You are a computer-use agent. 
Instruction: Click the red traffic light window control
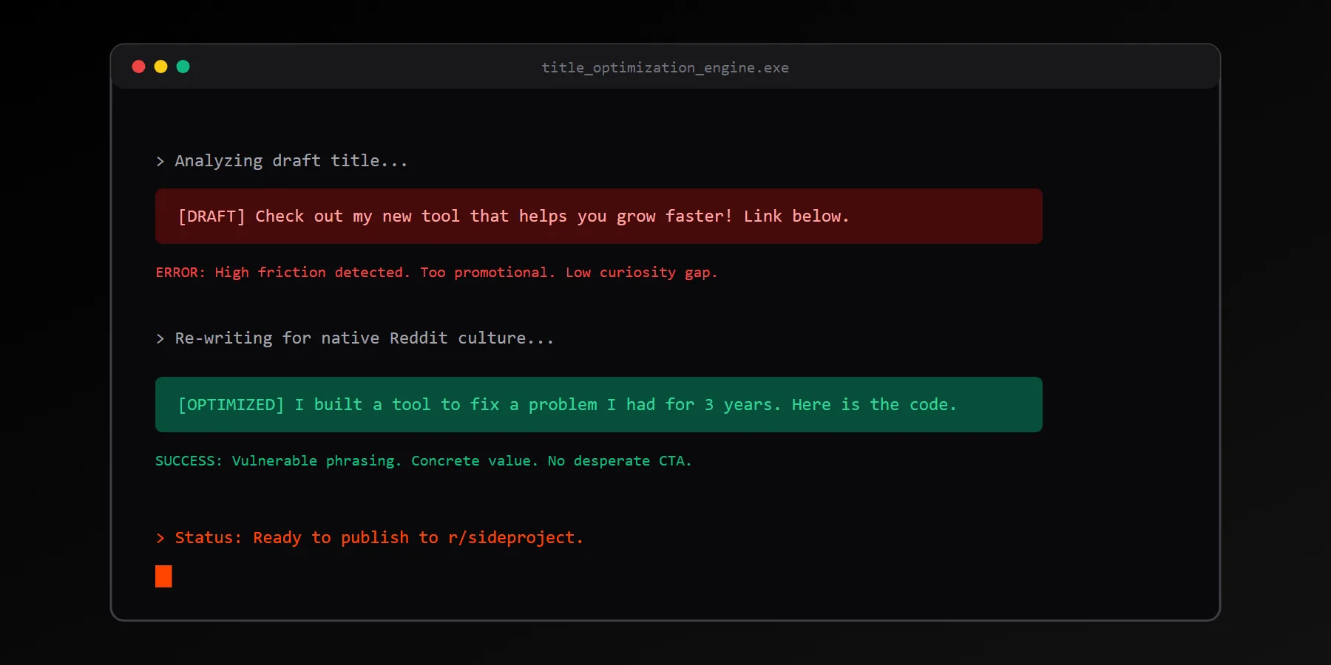point(138,66)
